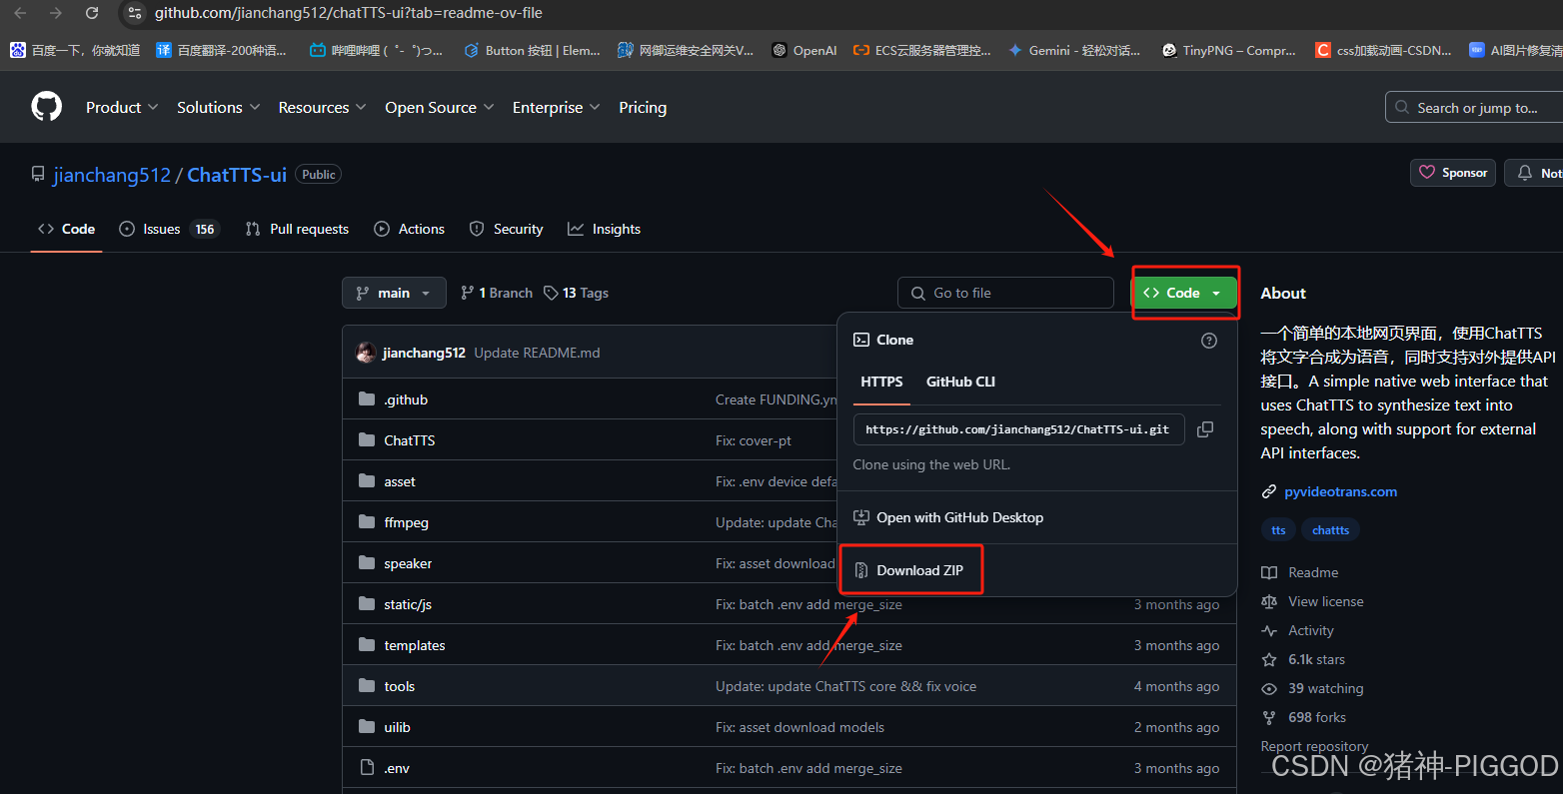Click the Go to file search field

1005,293
